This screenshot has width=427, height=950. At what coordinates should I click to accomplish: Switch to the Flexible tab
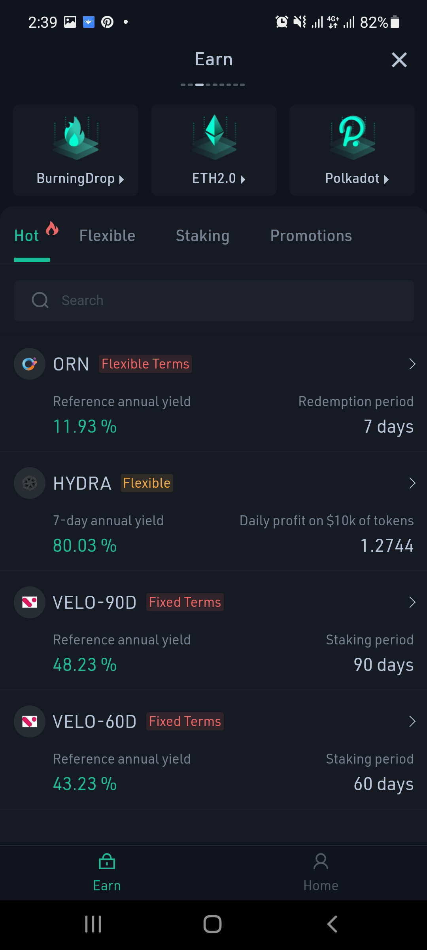pos(107,236)
